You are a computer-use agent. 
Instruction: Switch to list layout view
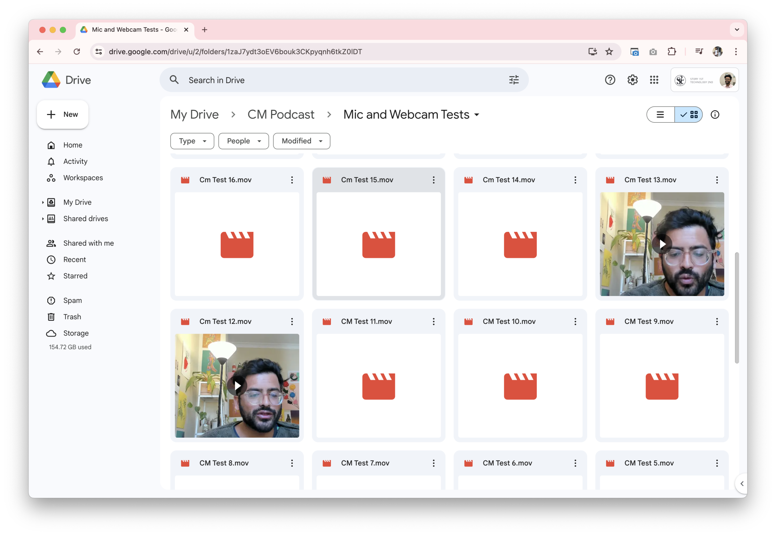660,115
